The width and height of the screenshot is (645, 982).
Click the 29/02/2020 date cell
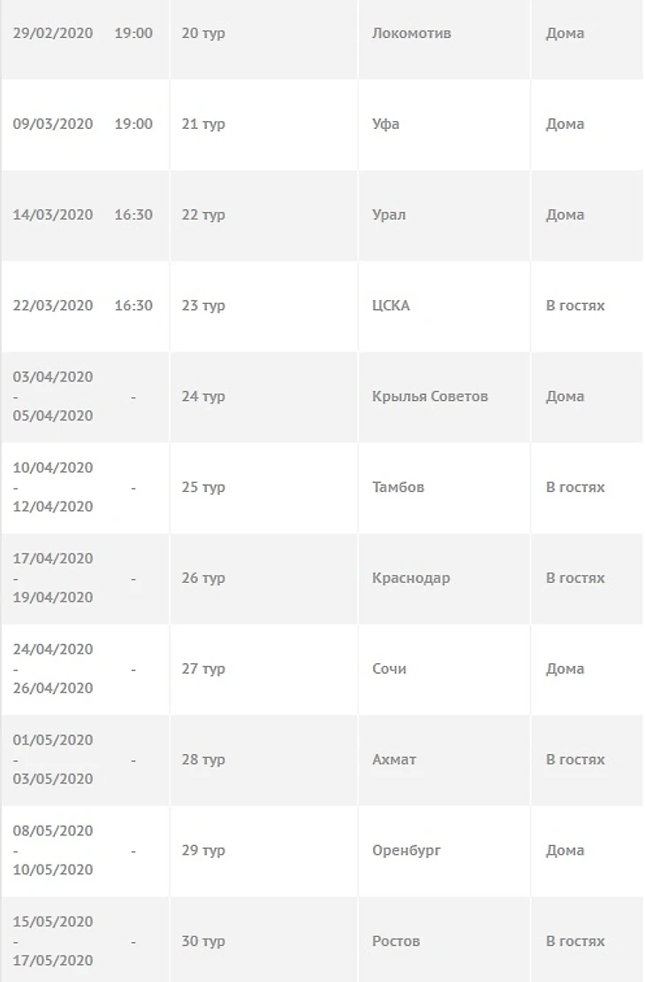(x=53, y=34)
